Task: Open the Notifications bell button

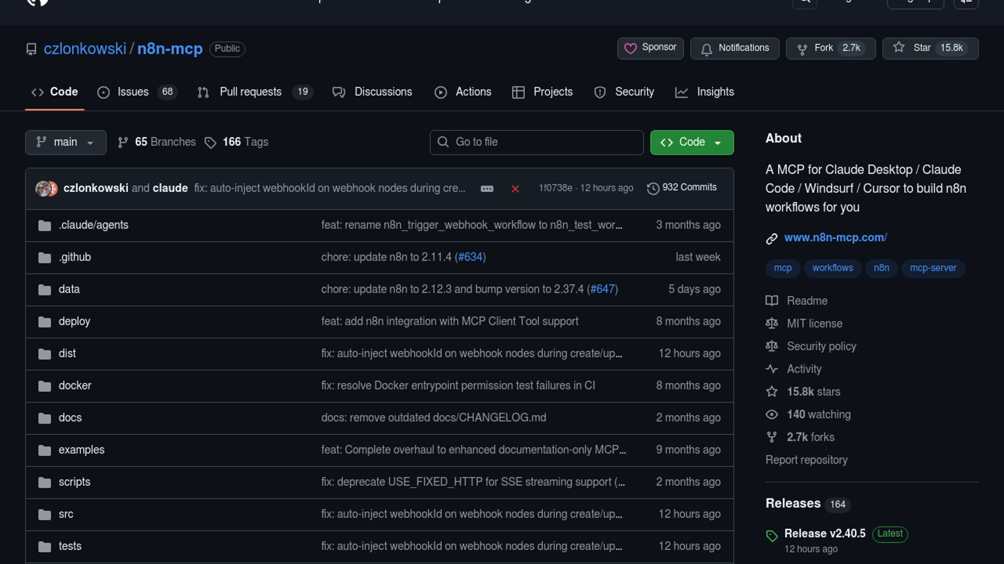Action: click(x=735, y=48)
